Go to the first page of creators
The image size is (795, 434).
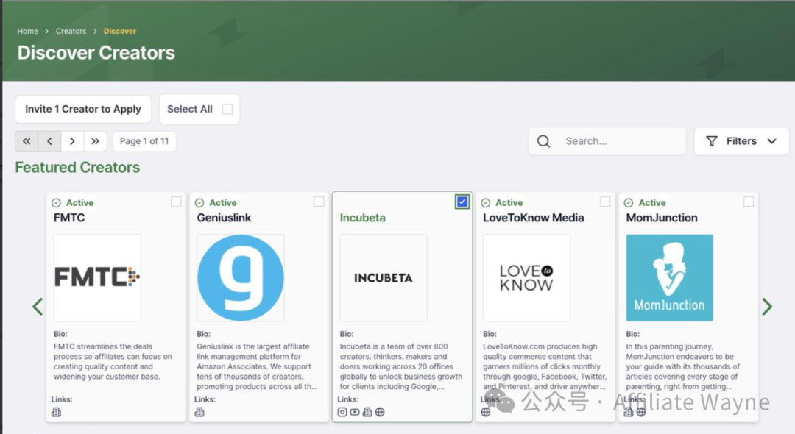[27, 141]
